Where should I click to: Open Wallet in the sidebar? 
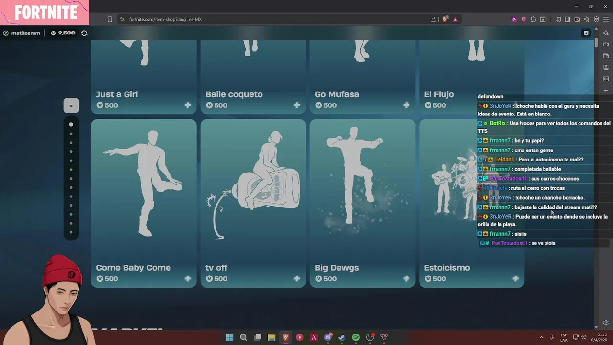click(606, 56)
